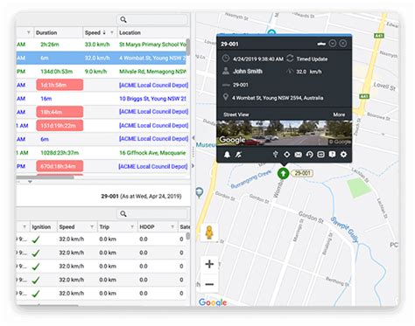Sort by Duration column header
The width and height of the screenshot is (415, 326).
tap(46, 32)
